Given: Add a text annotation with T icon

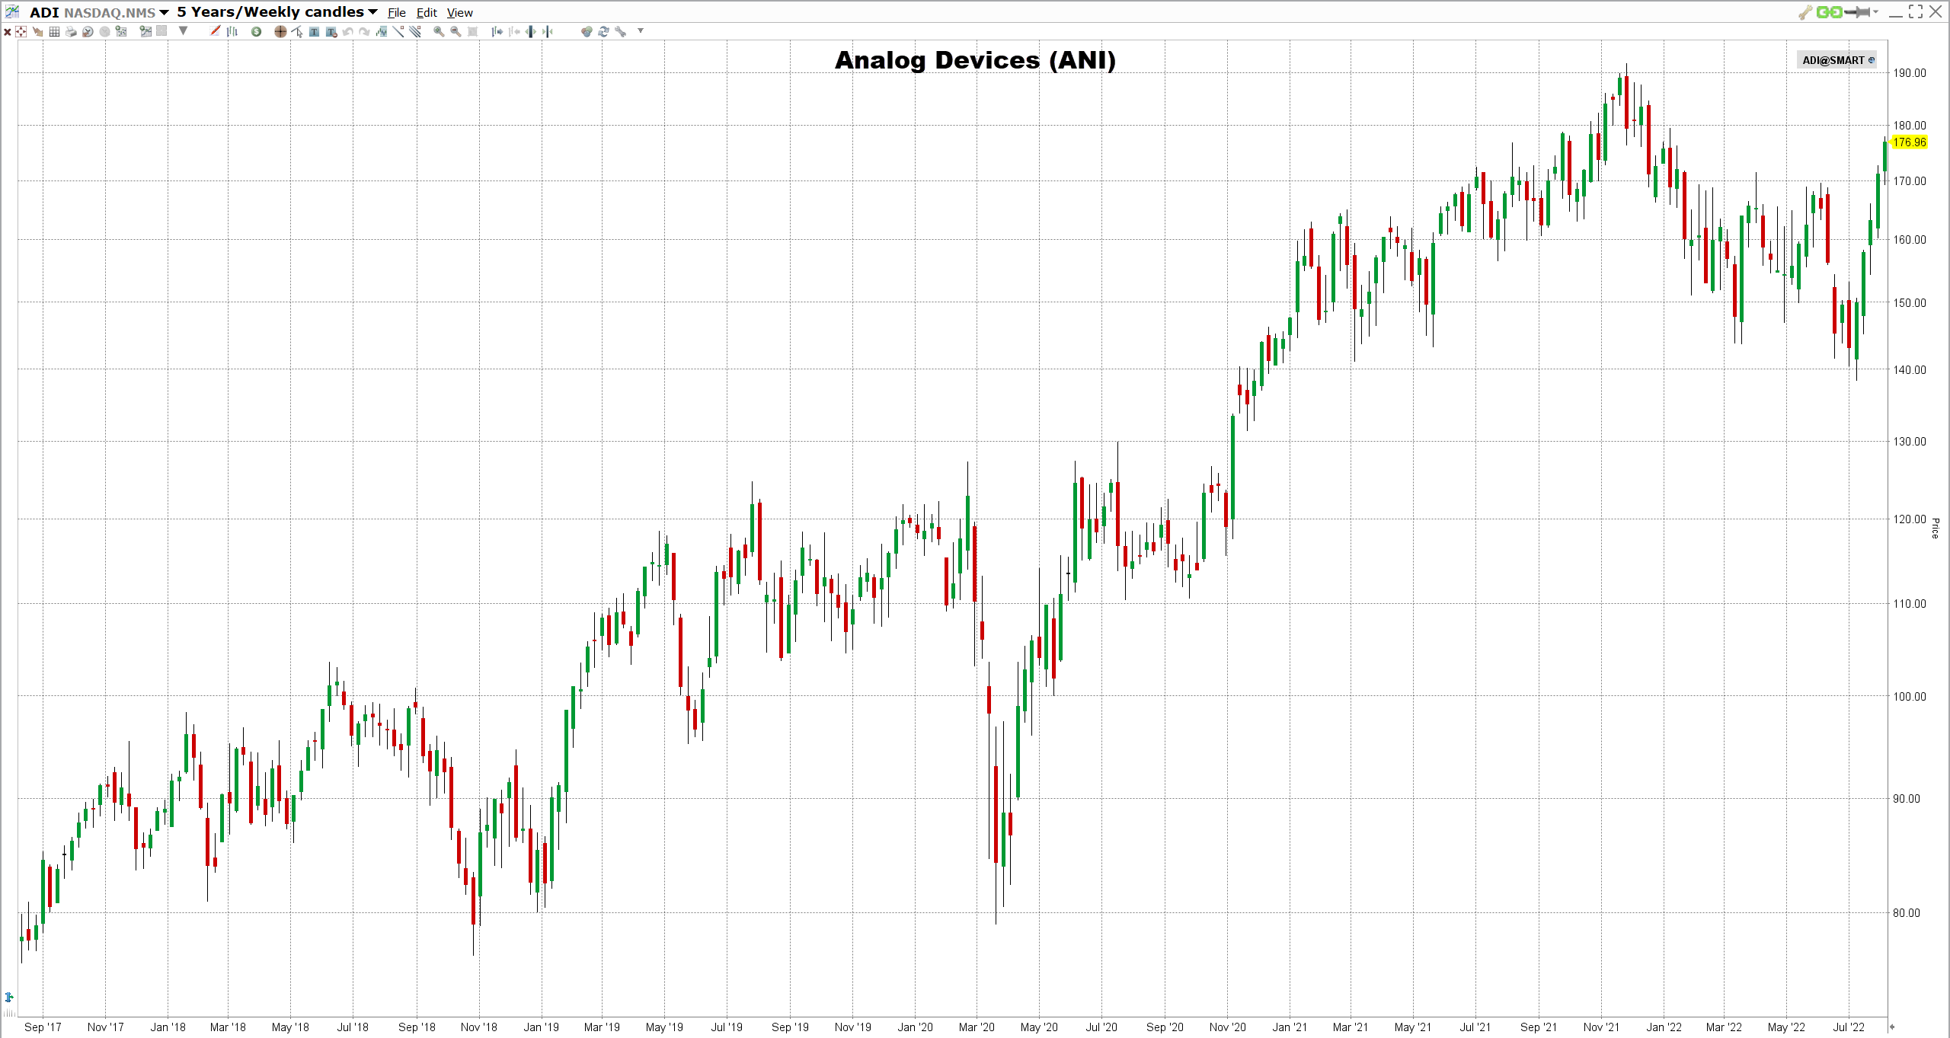Looking at the screenshot, I should (x=314, y=31).
